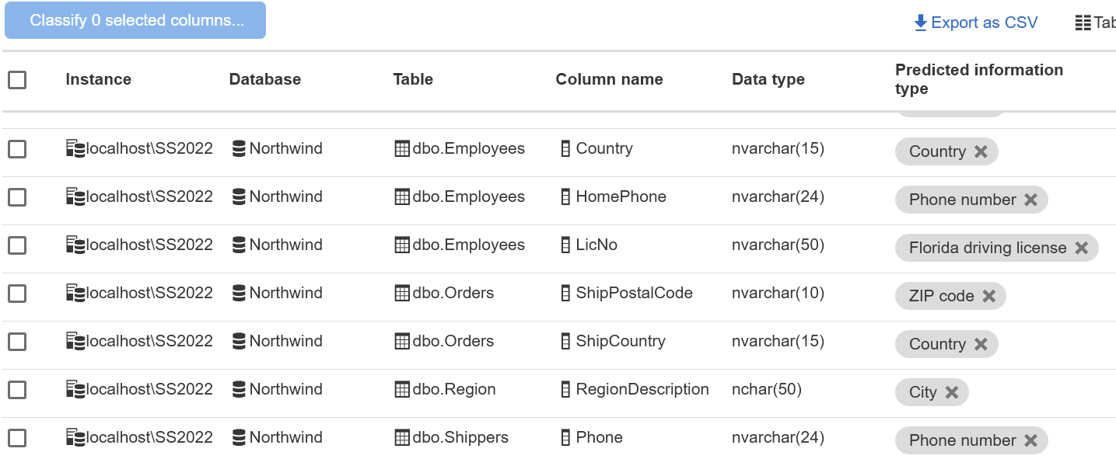Remove HomePhone's Phone number tag

coord(1030,200)
